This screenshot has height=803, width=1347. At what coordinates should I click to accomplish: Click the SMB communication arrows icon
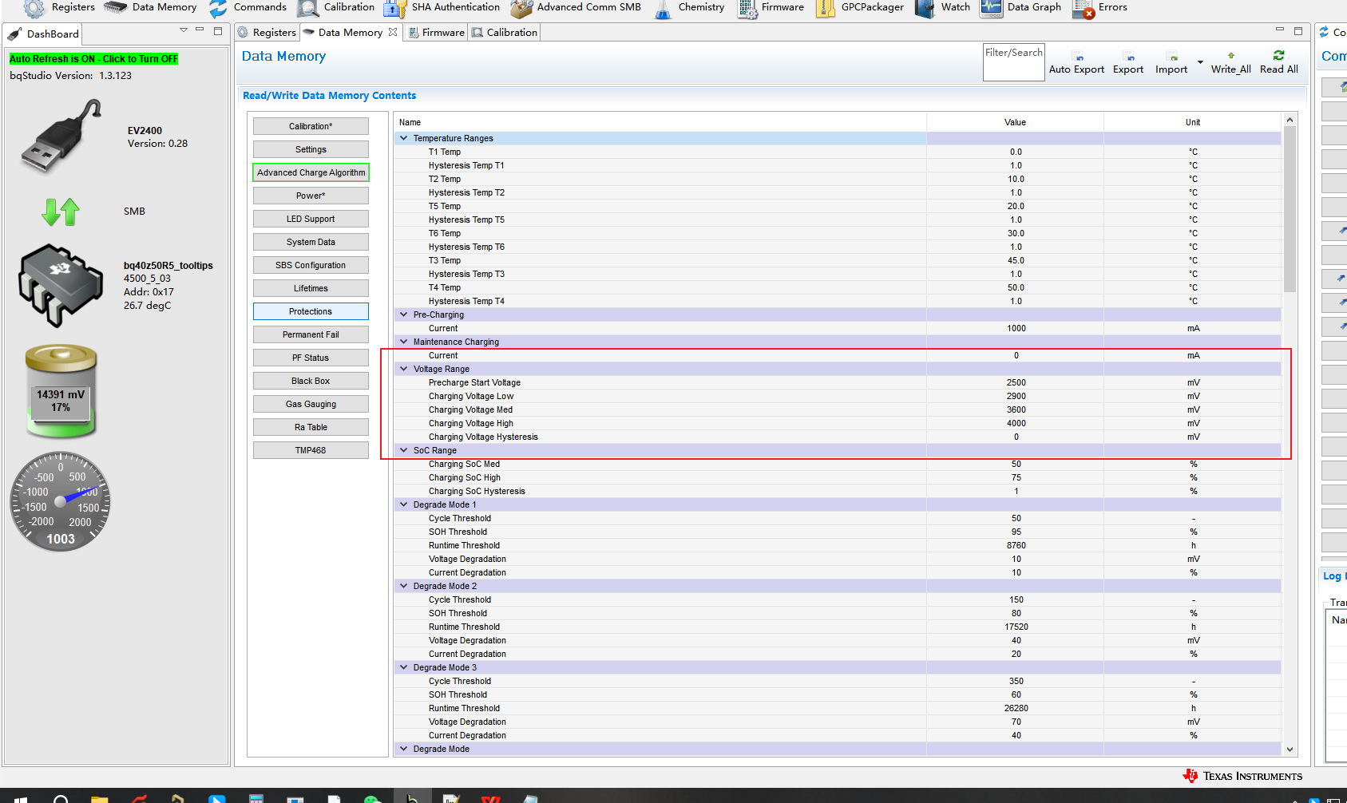61,212
